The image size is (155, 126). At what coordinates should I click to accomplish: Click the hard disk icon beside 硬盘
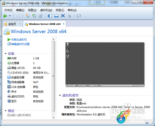9,68
